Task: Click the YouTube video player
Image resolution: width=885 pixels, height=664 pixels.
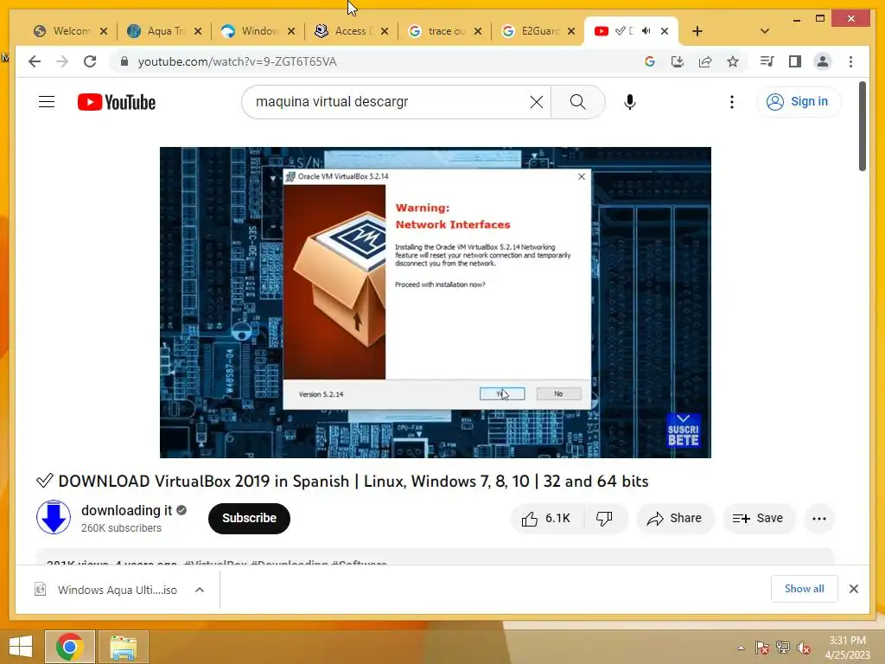Action: pos(436,302)
